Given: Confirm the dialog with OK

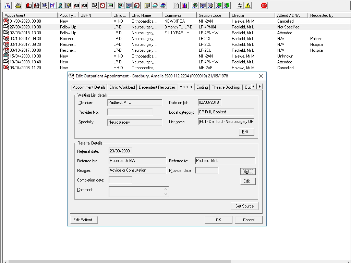Looking at the screenshot, I should [x=218, y=220].
